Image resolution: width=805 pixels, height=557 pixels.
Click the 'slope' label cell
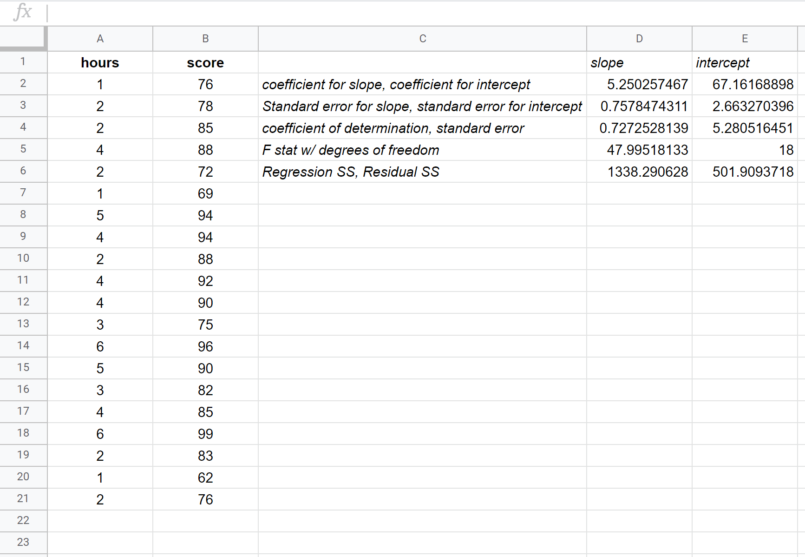click(x=639, y=62)
